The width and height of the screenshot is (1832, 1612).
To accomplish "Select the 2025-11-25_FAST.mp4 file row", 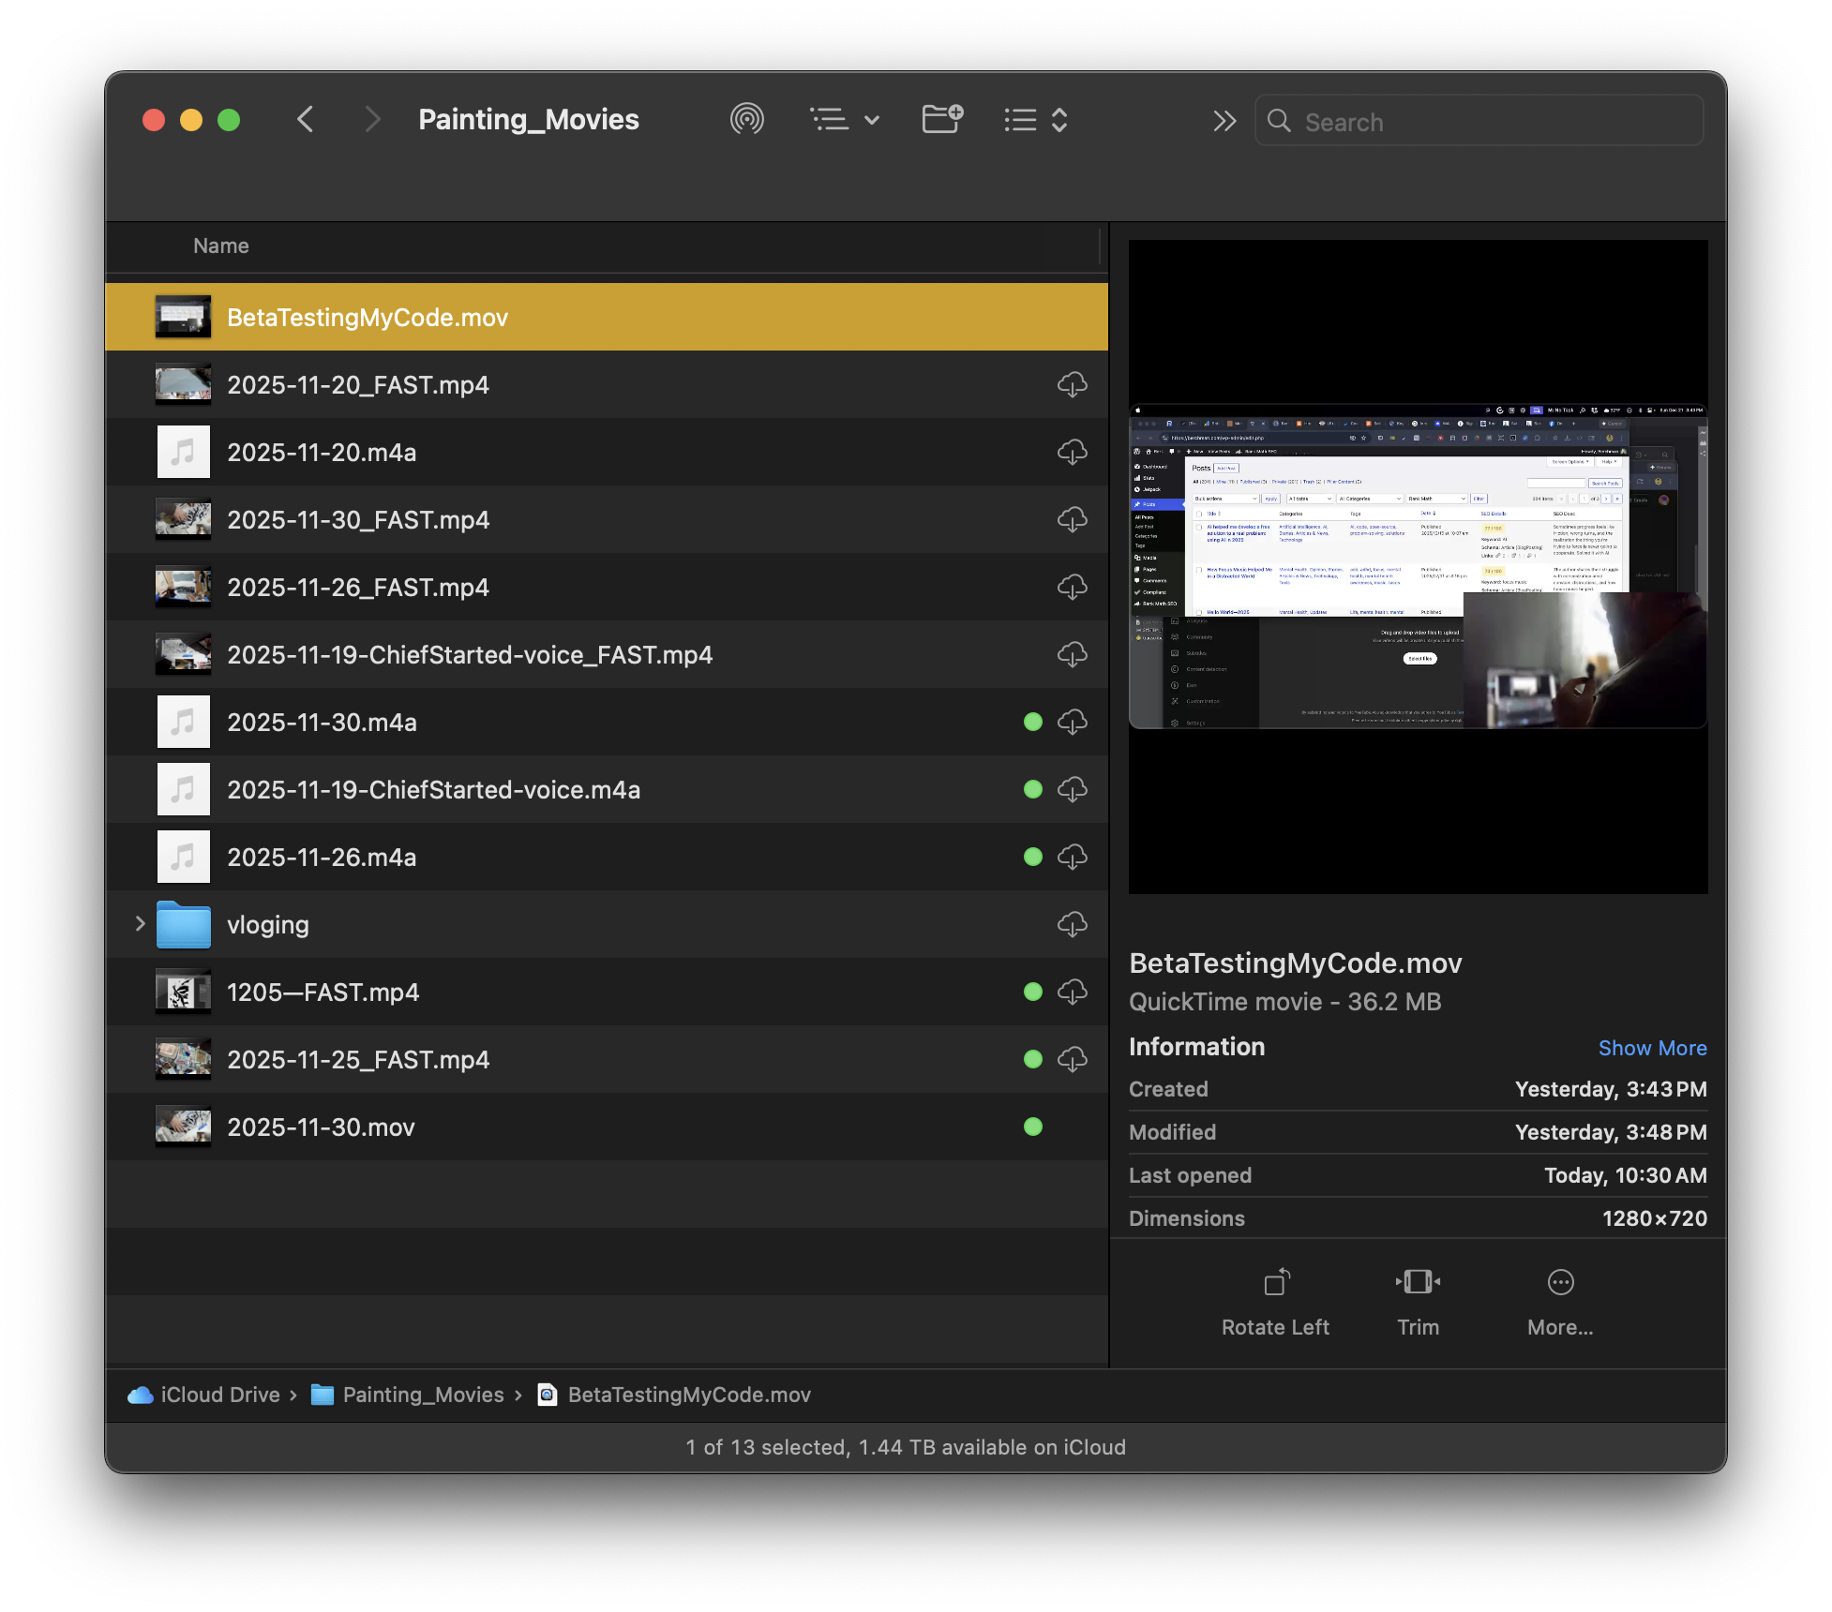I will tap(607, 1059).
